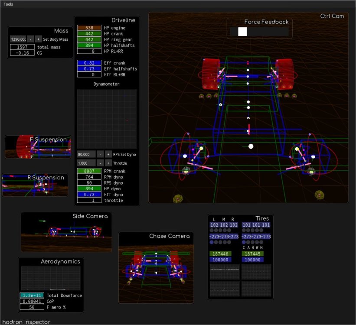Decrease RPS Set Dyno with minus button
The height and width of the screenshot is (325, 356).
100,154
